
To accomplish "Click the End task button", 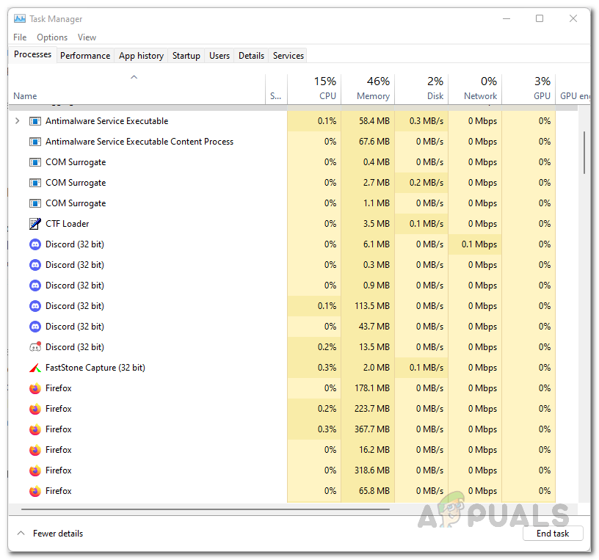I will click(x=553, y=534).
